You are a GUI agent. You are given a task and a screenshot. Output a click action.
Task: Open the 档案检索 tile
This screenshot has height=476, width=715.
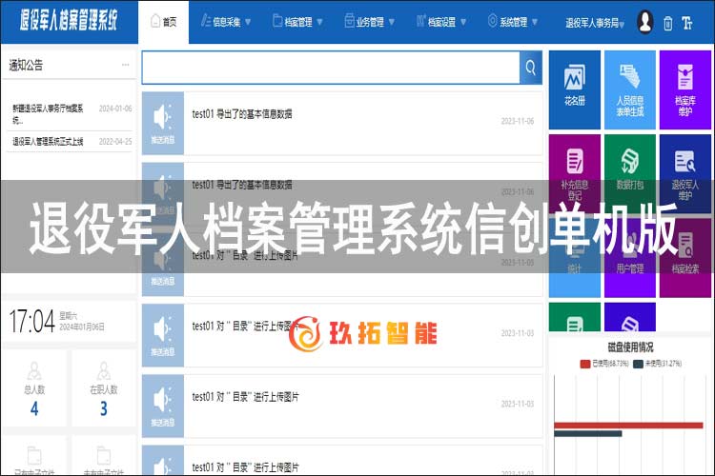coord(684,258)
